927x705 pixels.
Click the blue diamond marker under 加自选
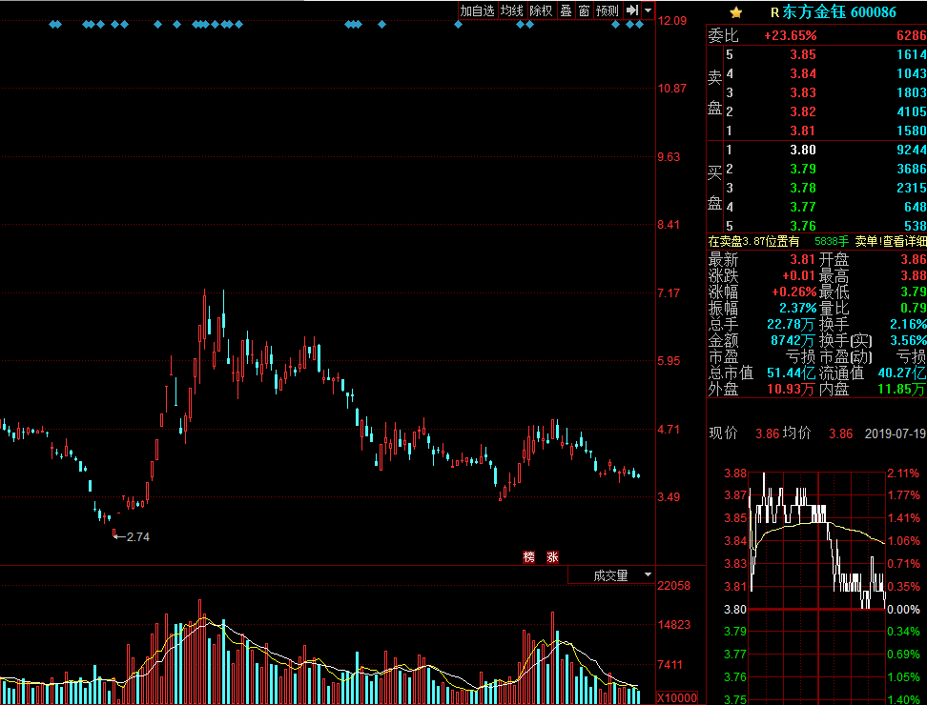458,24
